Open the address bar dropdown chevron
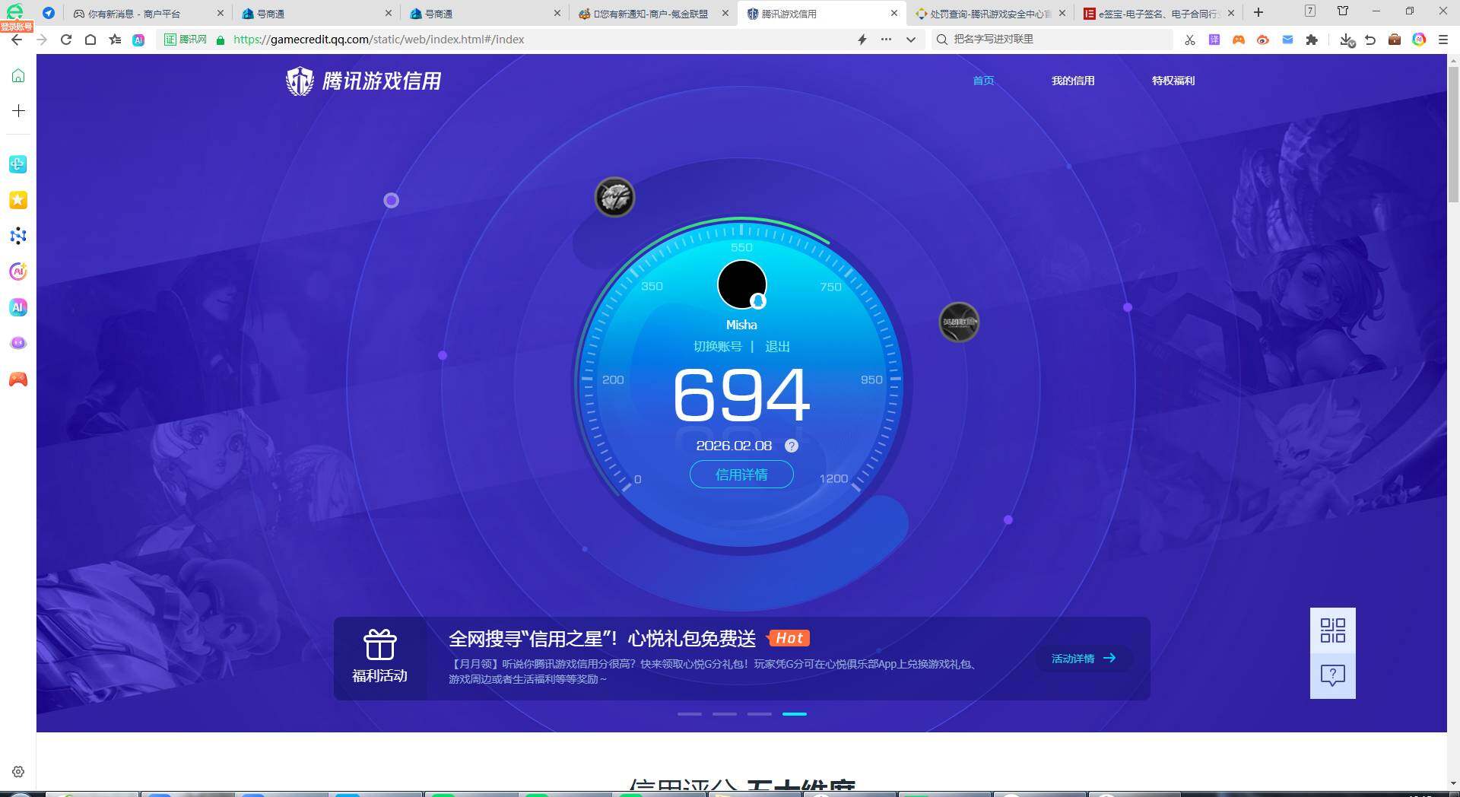1460x797 pixels. coord(910,40)
